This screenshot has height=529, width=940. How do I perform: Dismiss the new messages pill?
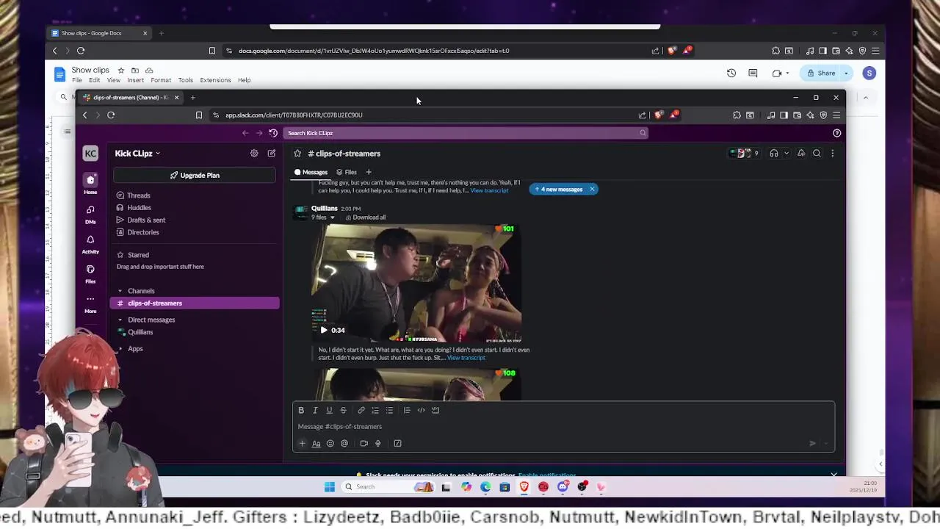point(592,190)
